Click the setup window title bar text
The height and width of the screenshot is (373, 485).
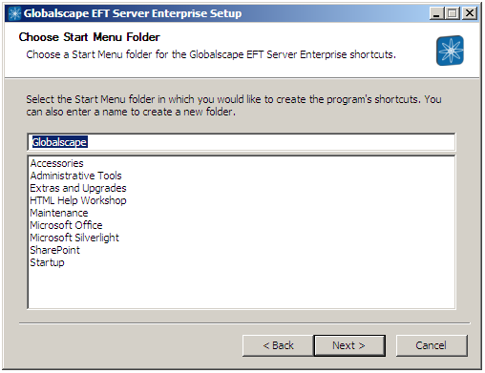click(133, 13)
